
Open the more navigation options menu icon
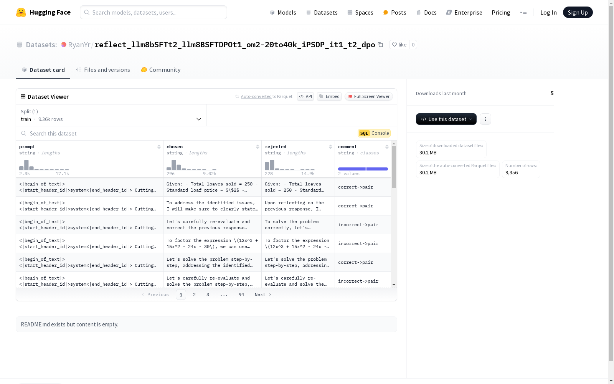(x=523, y=12)
